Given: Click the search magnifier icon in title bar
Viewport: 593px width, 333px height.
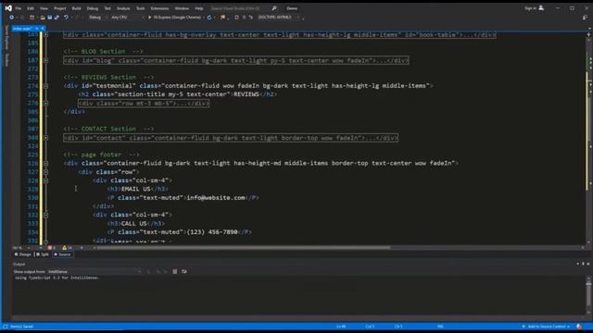Looking at the screenshot, I should tap(274, 8).
